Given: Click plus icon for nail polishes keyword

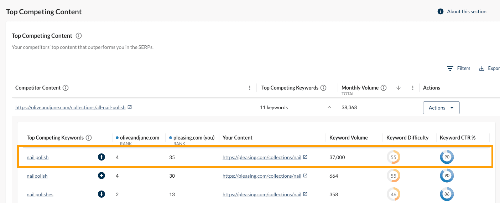Looking at the screenshot, I should (101, 194).
